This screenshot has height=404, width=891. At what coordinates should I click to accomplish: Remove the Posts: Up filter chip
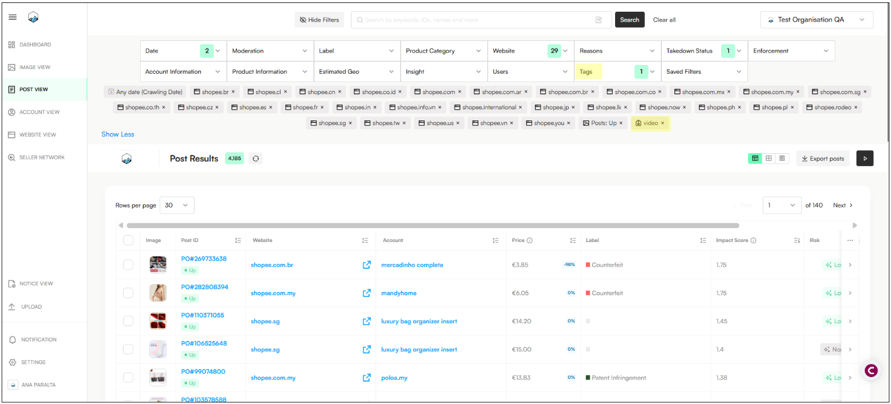[x=622, y=123]
